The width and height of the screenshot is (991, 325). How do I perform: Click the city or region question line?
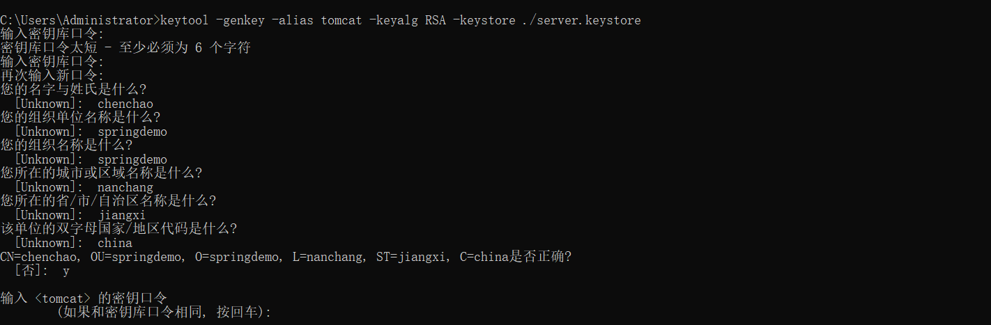[x=101, y=173]
